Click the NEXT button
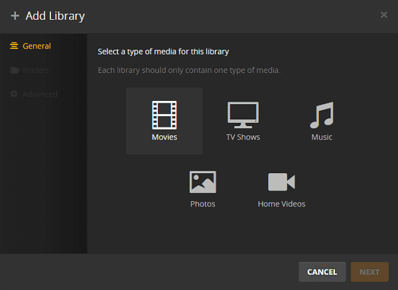Screen dimensions: 398x290 coord(369,272)
